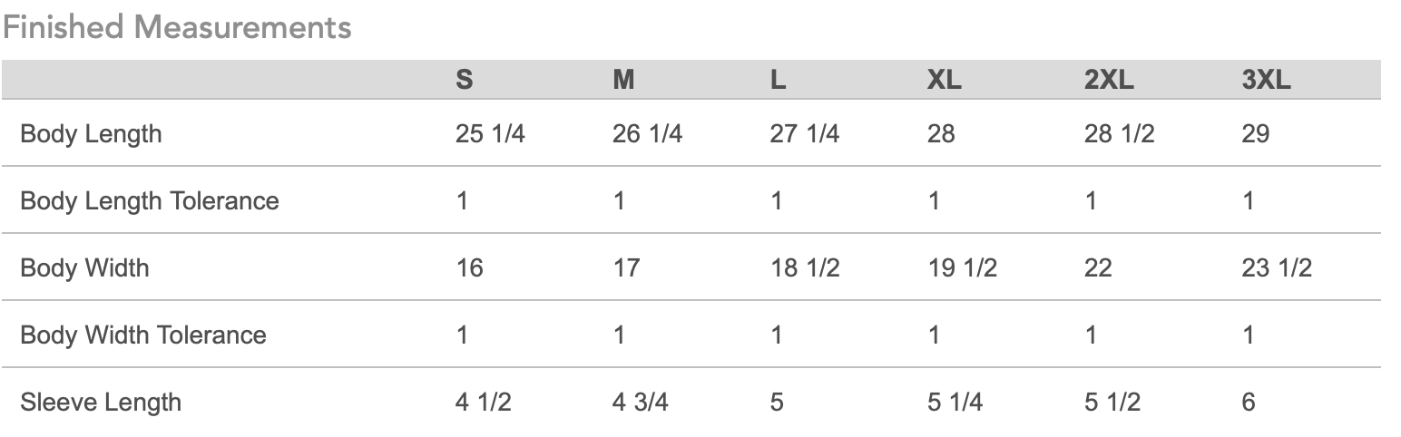Select the 5 1/4 sleeve length cell
Screen dimensions: 1401x437
955,402
